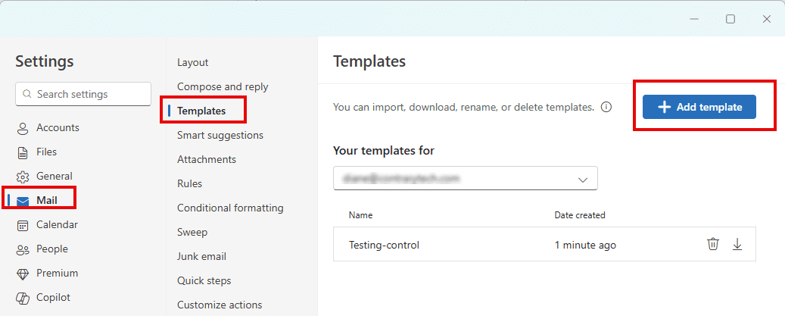Open the Layout settings page
The height and width of the screenshot is (316, 785).
(192, 62)
